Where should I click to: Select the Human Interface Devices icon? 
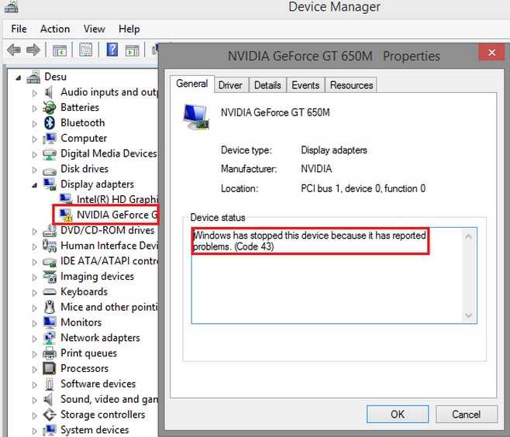tap(50, 246)
